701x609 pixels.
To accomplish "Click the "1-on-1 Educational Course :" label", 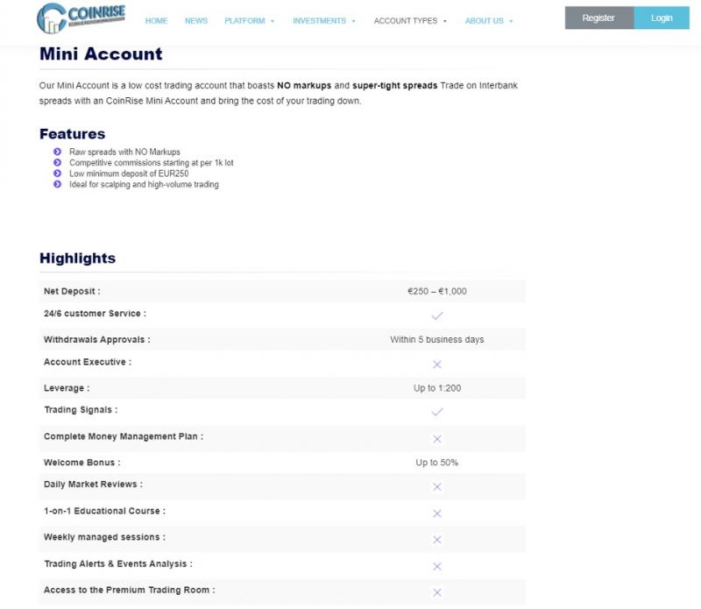I will [104, 511].
